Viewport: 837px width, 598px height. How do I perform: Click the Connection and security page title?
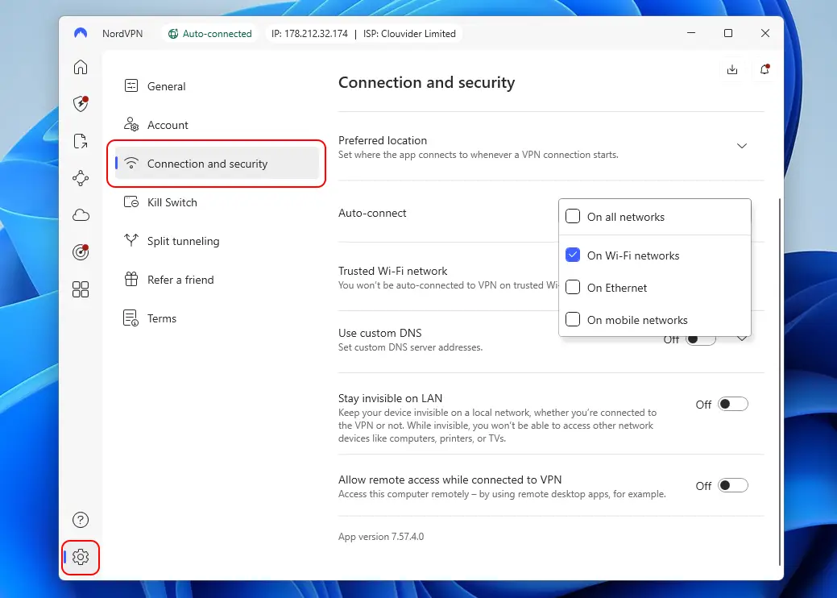pos(426,82)
